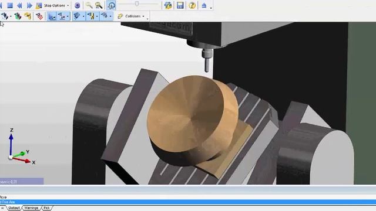
Task: Open the Stop Options dropdown arrow
Action: [68, 5]
